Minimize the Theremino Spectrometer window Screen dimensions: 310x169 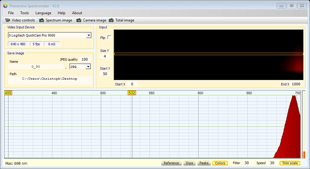281,6
